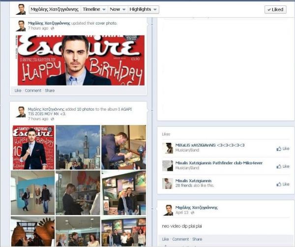Open the '10 photos' link
Image resolution: width=295 pixels, height=247 pixels.
(85, 109)
